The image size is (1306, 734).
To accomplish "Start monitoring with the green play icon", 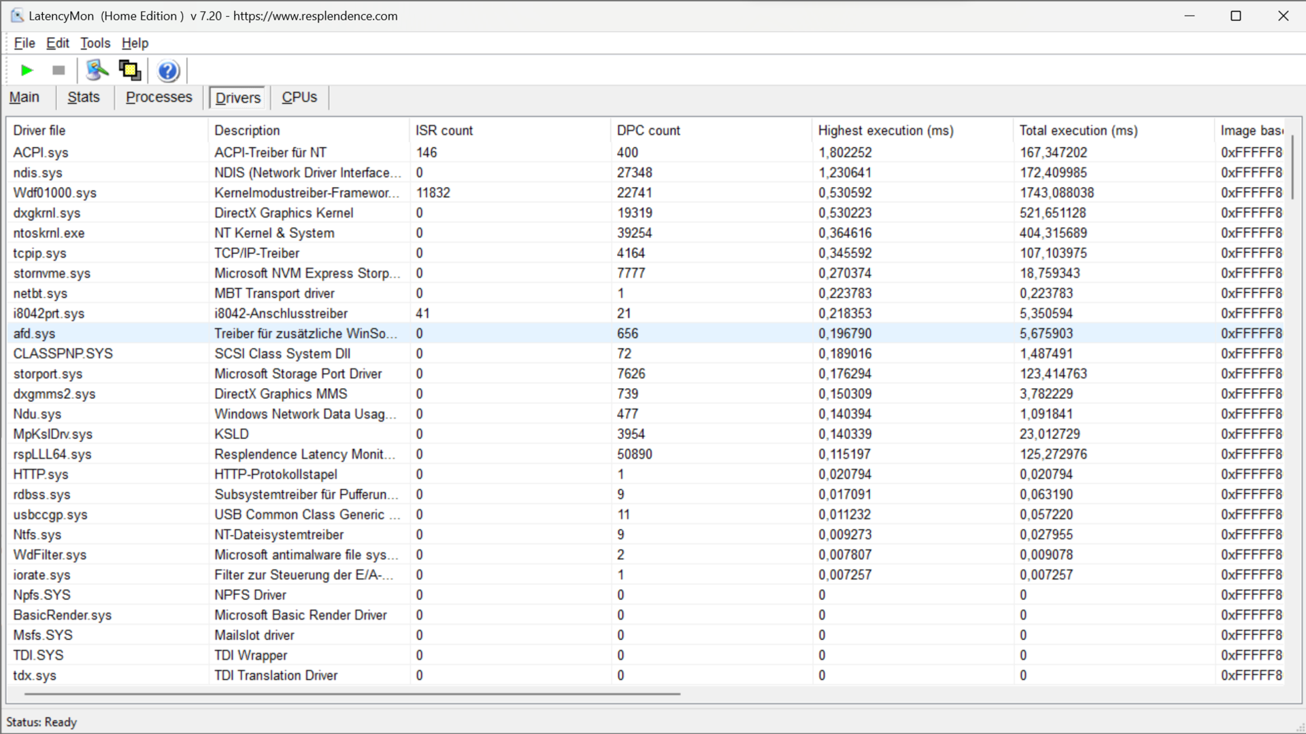I will [27, 70].
